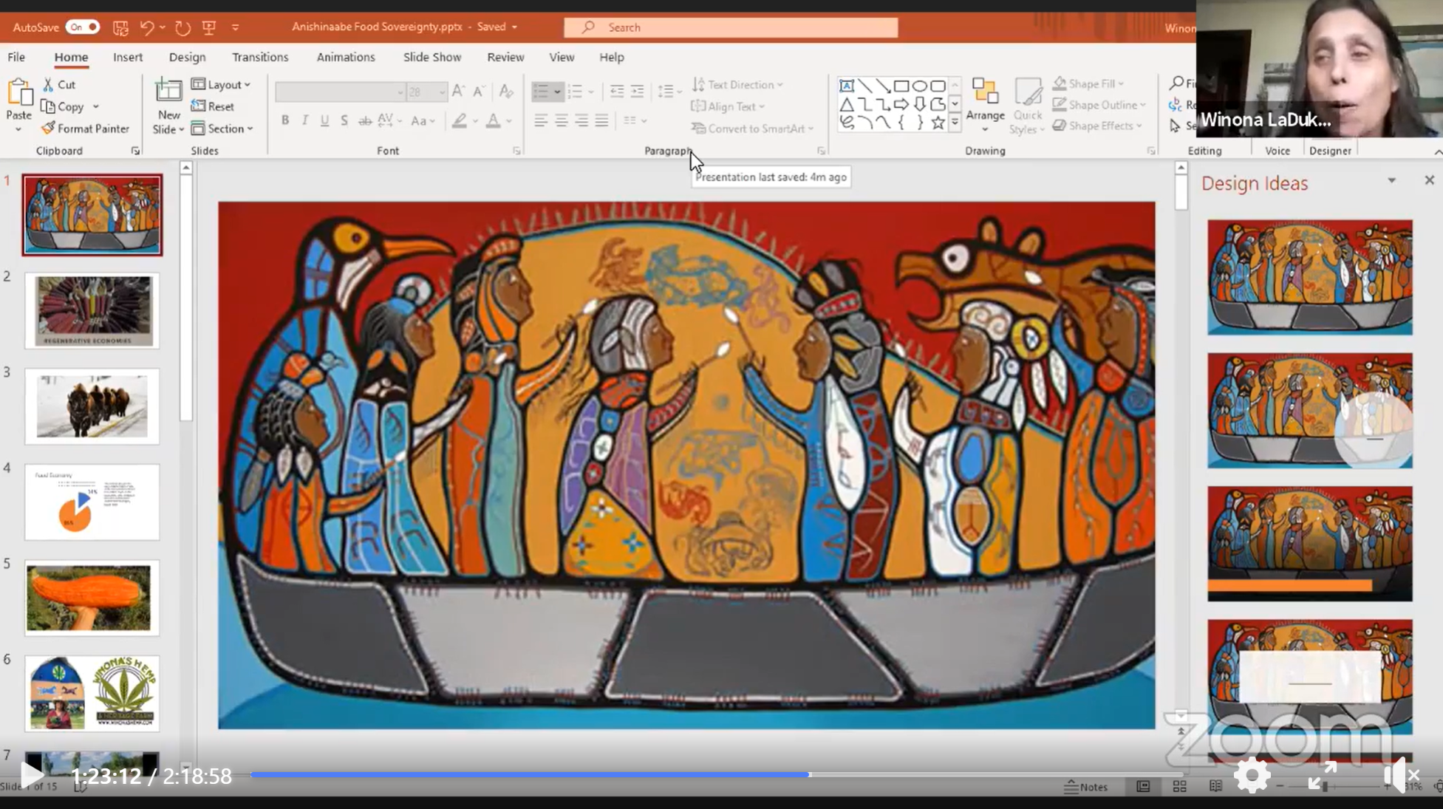
Task: Select the star shape icon
Action: coord(938,123)
